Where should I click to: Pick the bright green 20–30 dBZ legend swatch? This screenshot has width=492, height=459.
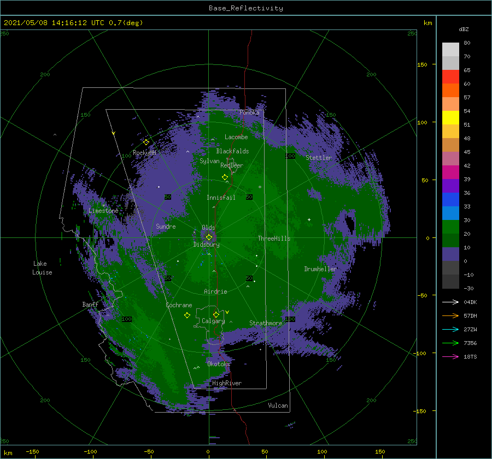coord(450,227)
